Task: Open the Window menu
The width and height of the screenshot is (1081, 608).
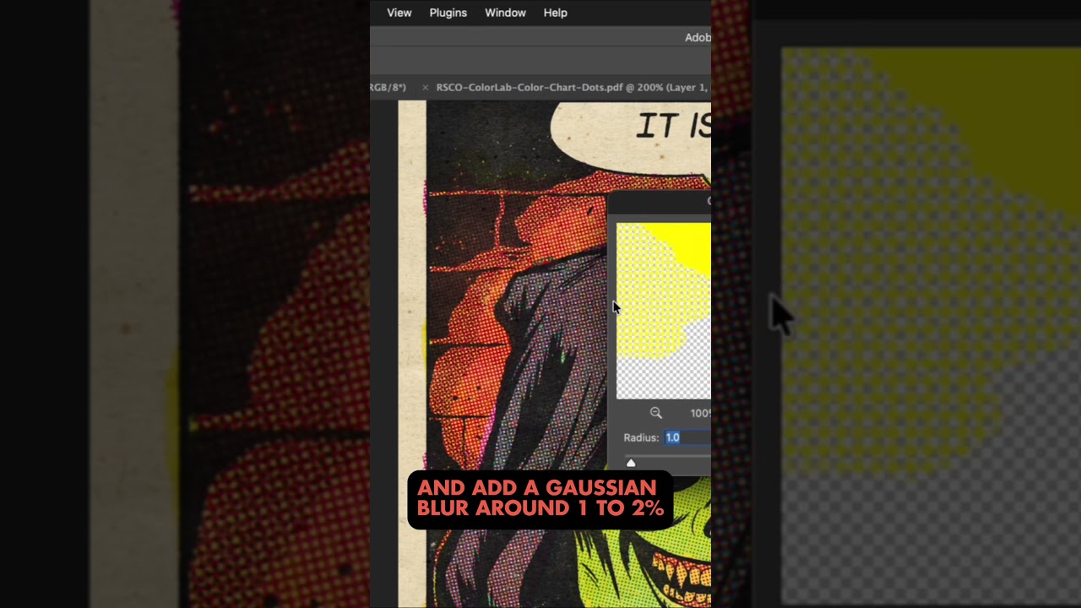Action: pos(505,13)
